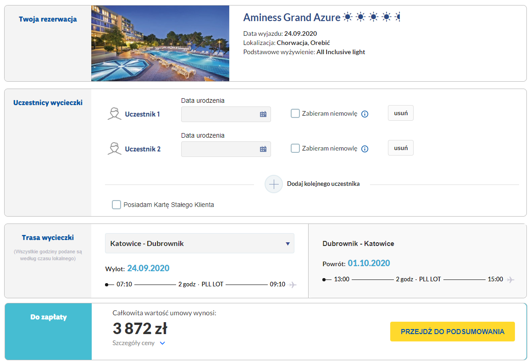Click info icon beside Uczestnik 1 infant option
Viewport: 531px width, 363px height.
[365, 114]
